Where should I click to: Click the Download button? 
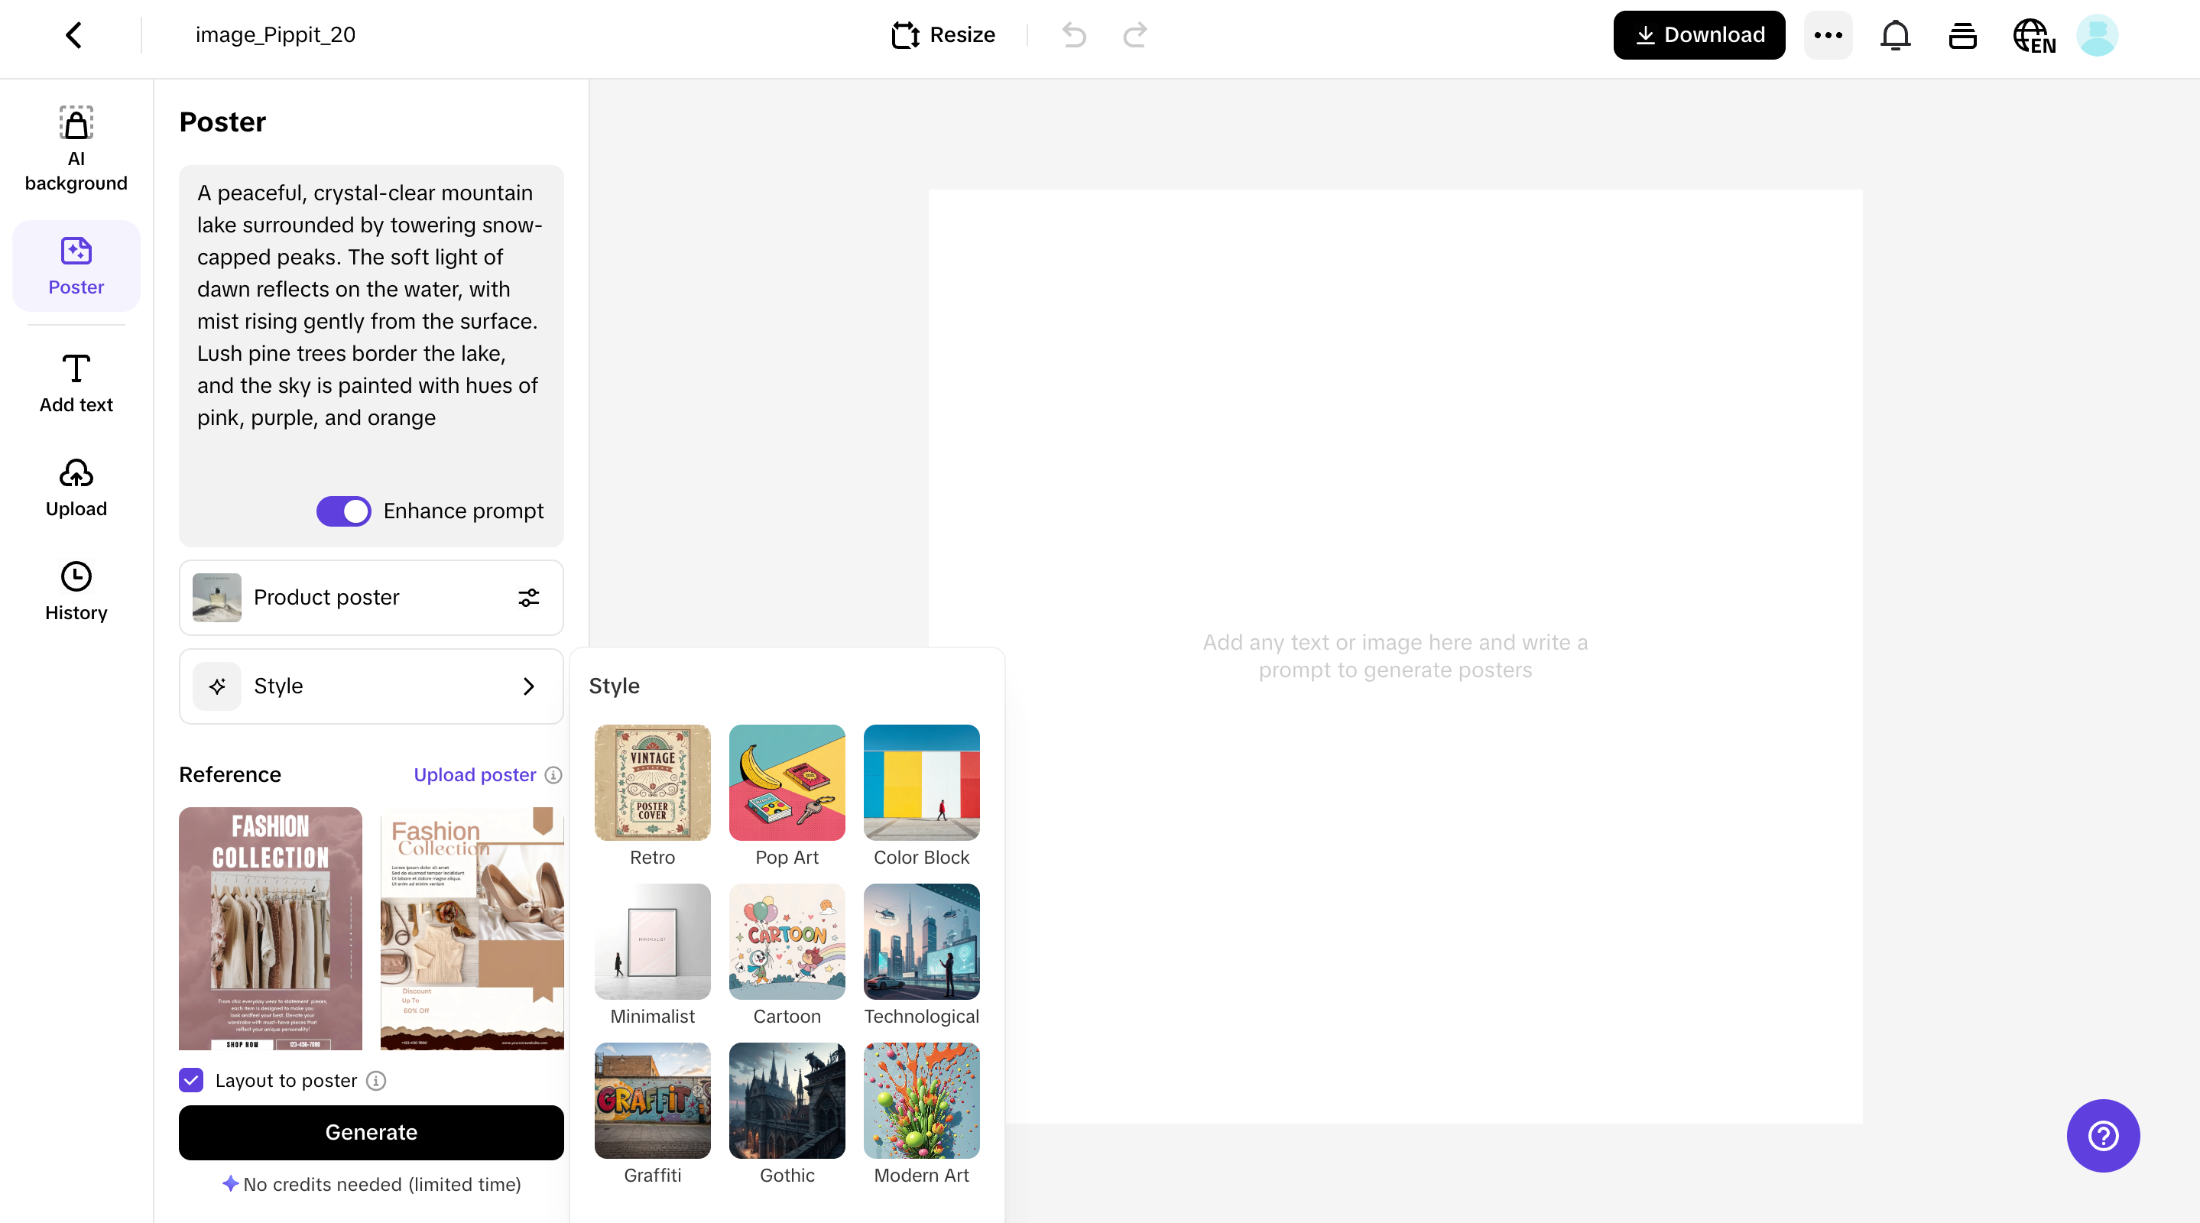[x=1698, y=35]
